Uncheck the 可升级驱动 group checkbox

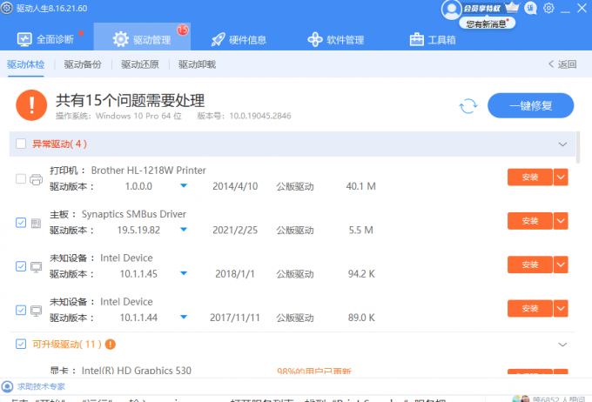click(21, 344)
